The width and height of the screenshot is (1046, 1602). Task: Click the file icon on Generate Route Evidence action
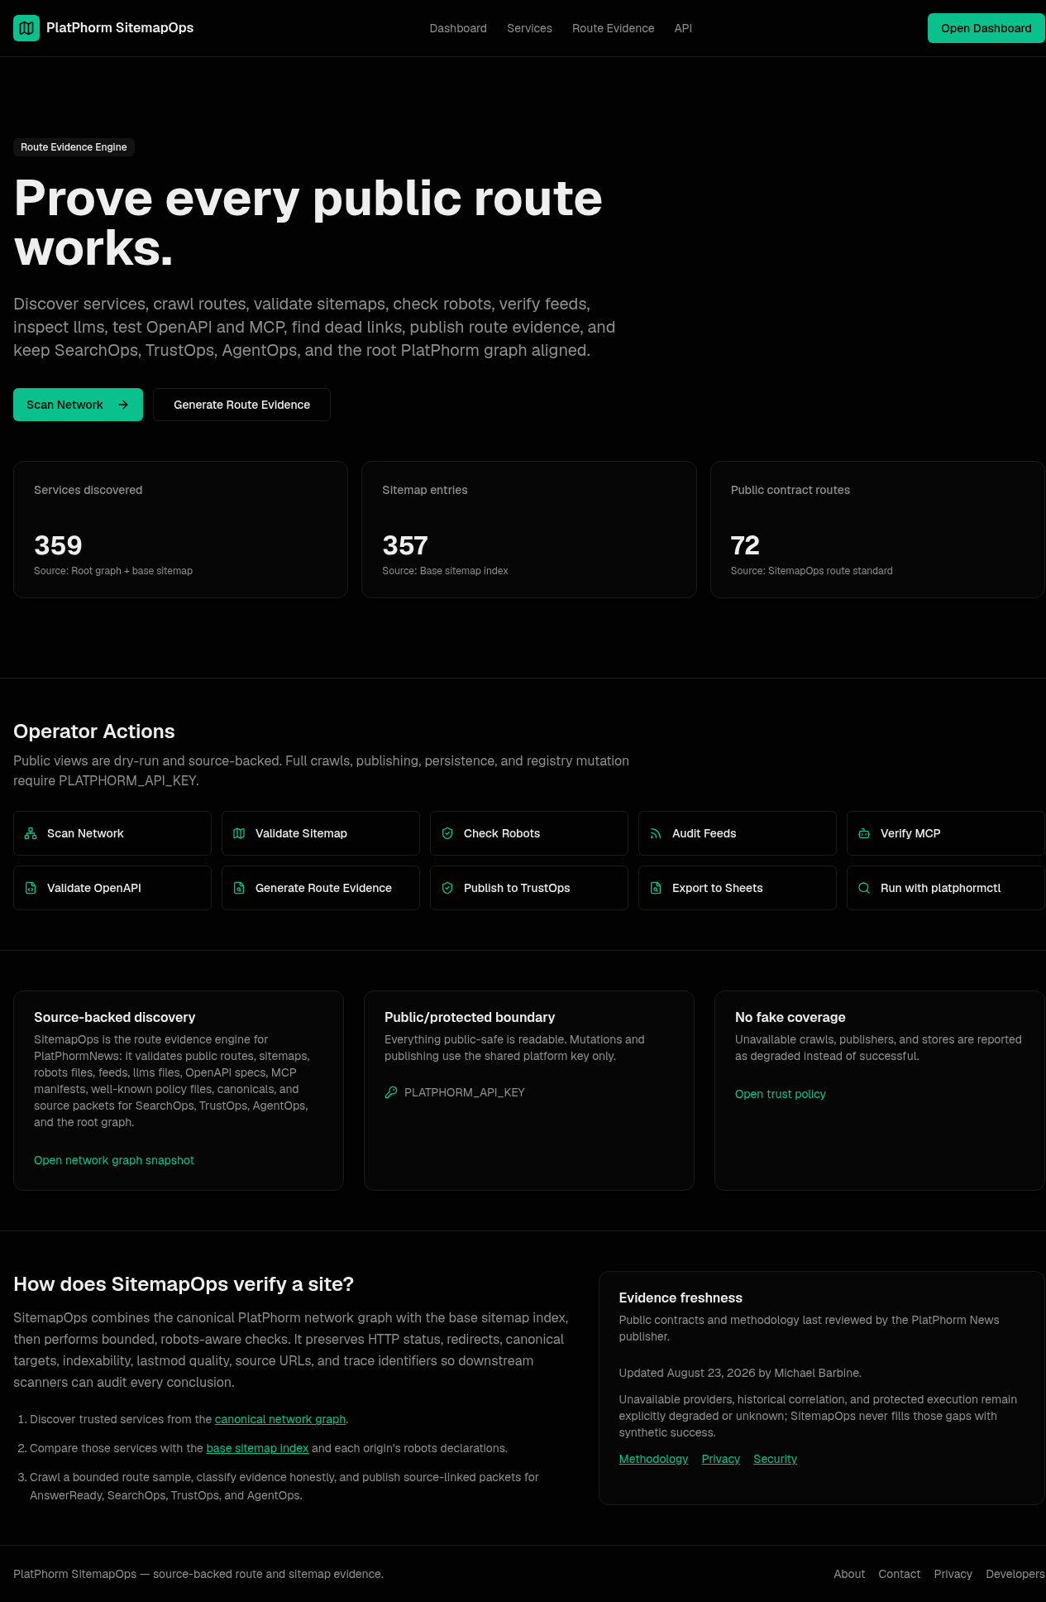click(x=239, y=888)
